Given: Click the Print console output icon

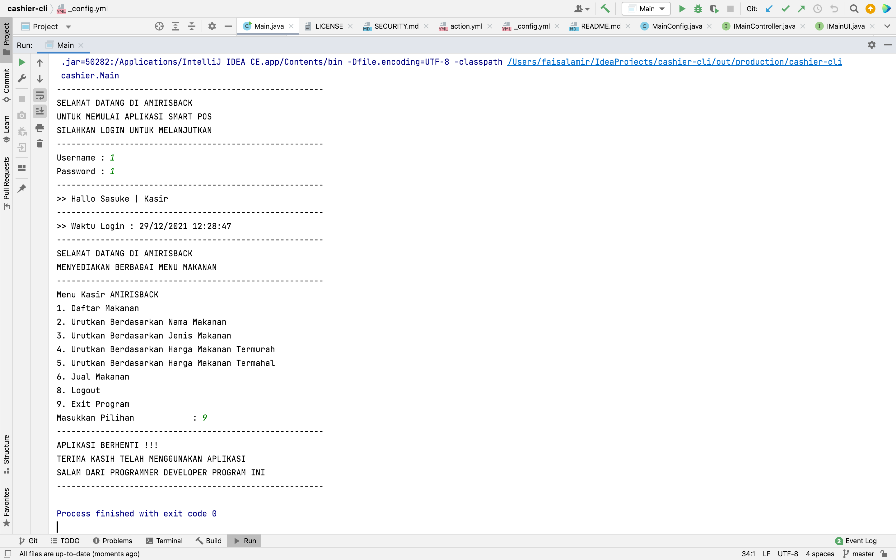Looking at the screenshot, I should click(40, 128).
